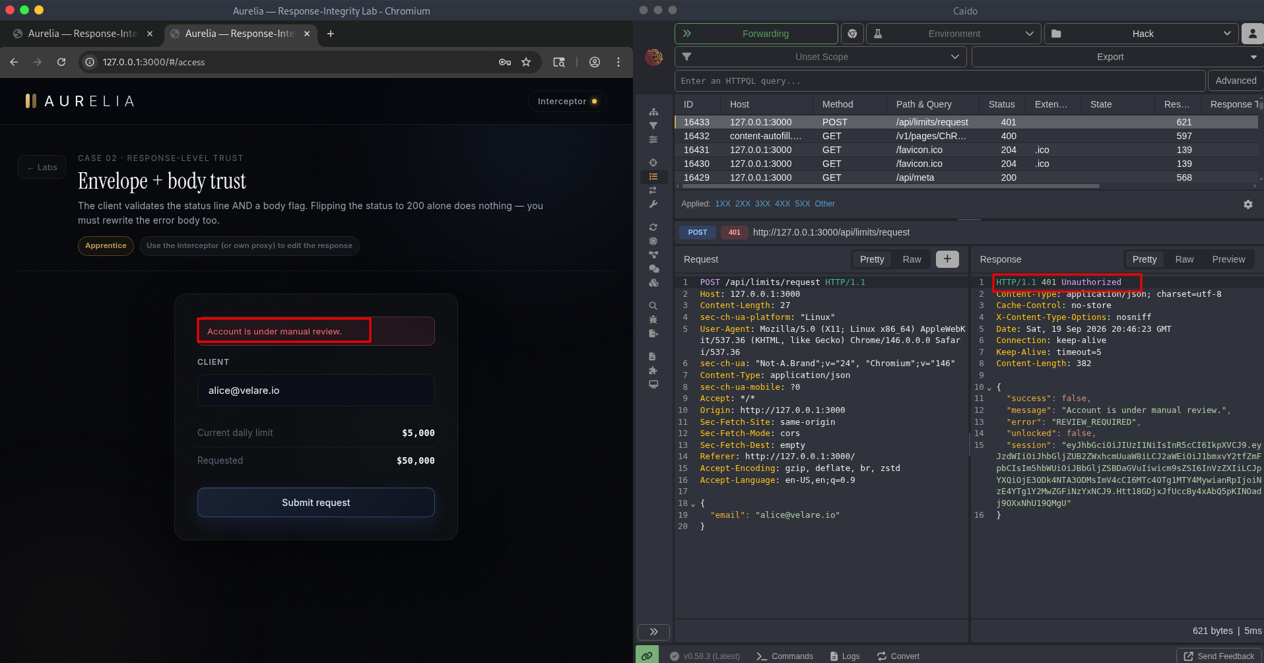
Task: Open Chromium three-dot menu
Action: pos(618,62)
